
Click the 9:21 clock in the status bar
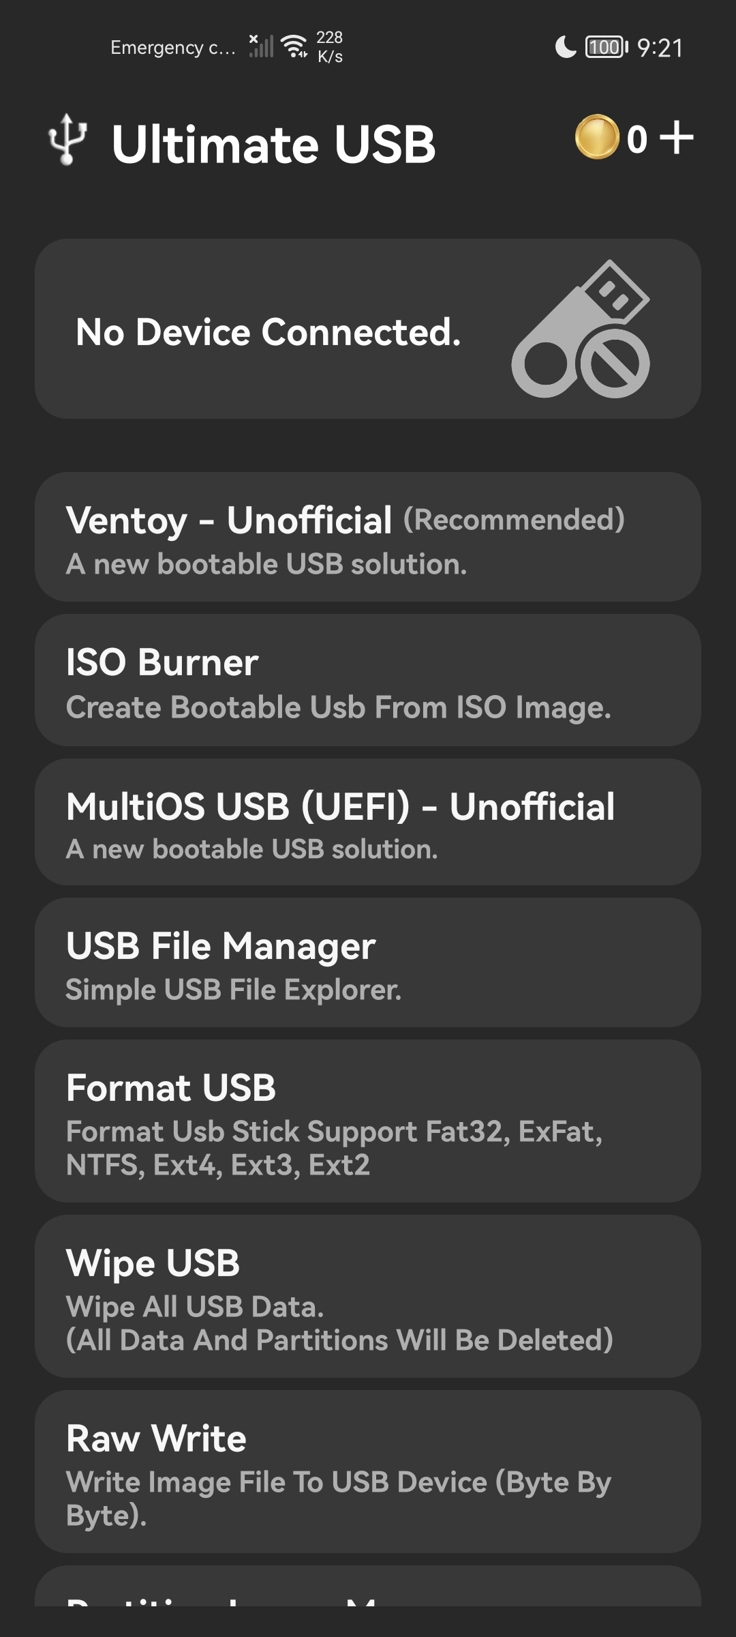coord(660,46)
